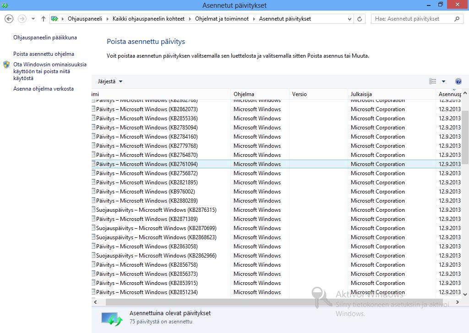The height and width of the screenshot is (333, 469).
Task: Open the Järjestä menu
Action: point(110,81)
